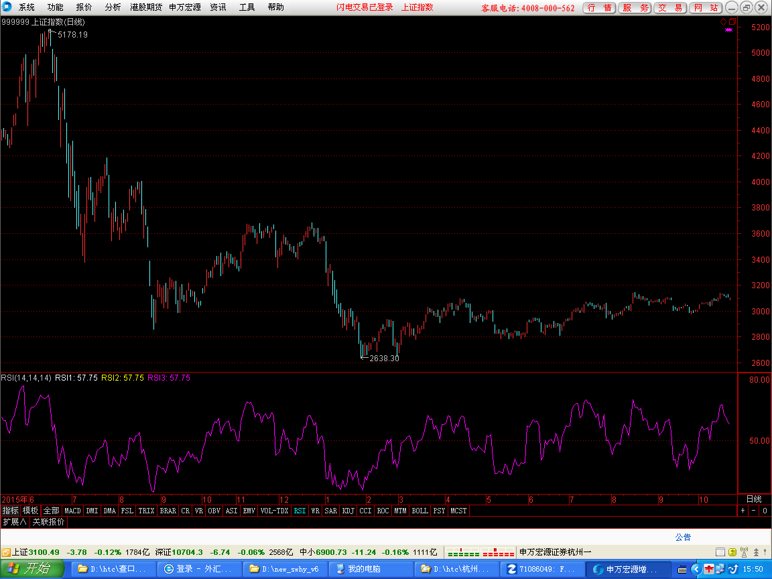
Task: Click the double up-arrow icon in status bar
Action: (x=756, y=552)
